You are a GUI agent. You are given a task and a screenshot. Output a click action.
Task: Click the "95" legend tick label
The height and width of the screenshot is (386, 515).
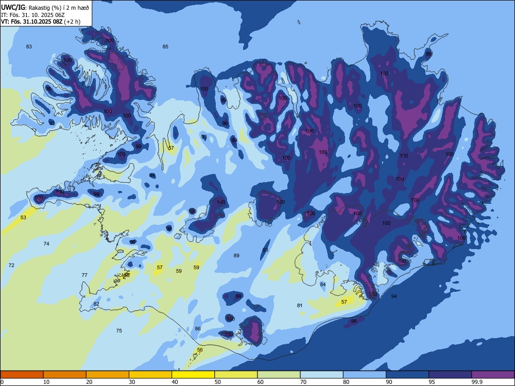point(432,382)
